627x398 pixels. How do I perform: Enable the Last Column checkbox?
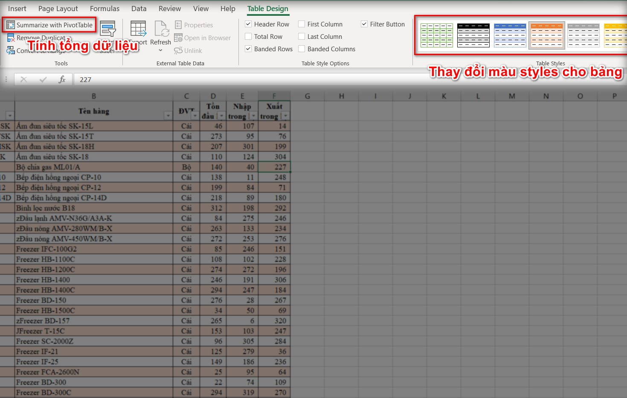click(302, 37)
